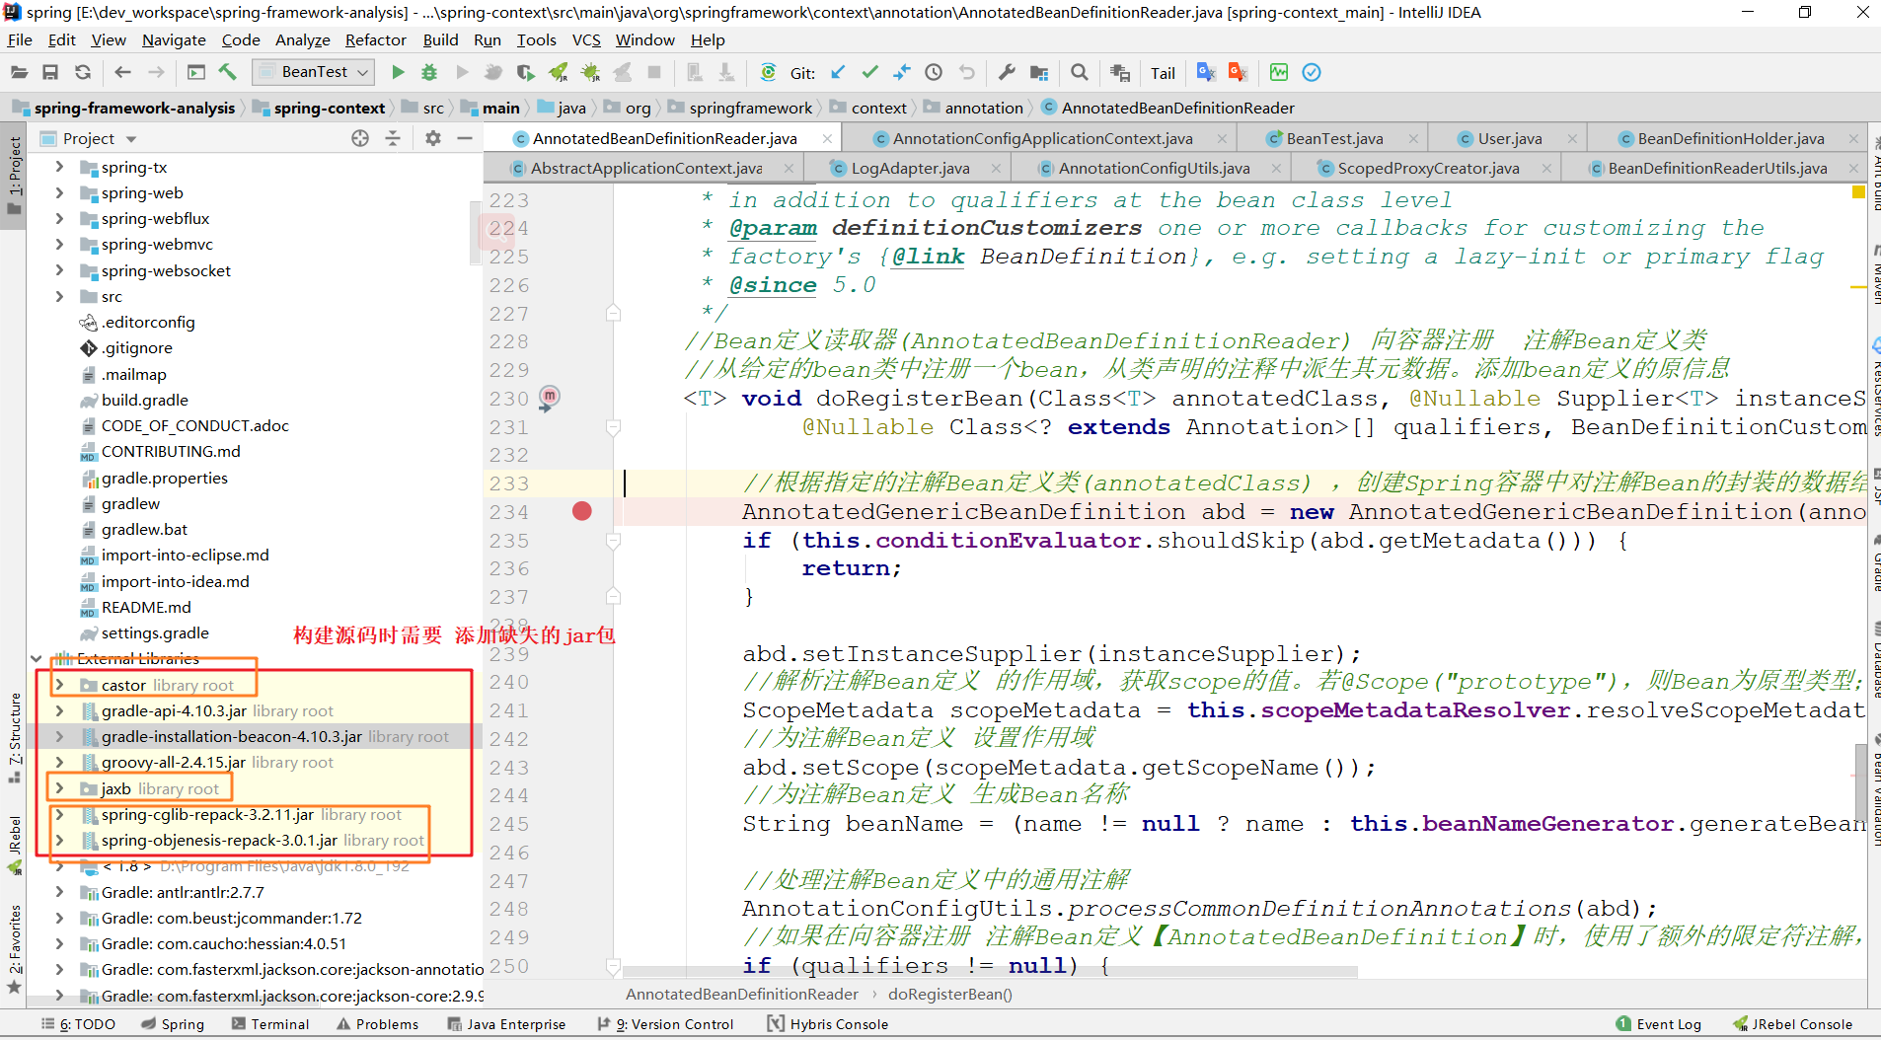1881x1040 pixels.
Task: Debug with JRebel bug icon
Action: (x=590, y=72)
